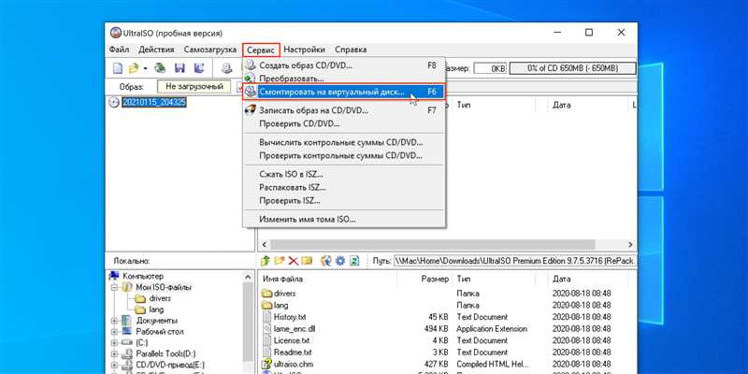Click the Save floppy disk toolbar icon
The image size is (748, 374).
pos(180,68)
